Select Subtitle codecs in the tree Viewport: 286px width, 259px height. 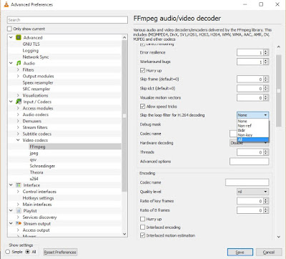pyautogui.click(x=37, y=134)
